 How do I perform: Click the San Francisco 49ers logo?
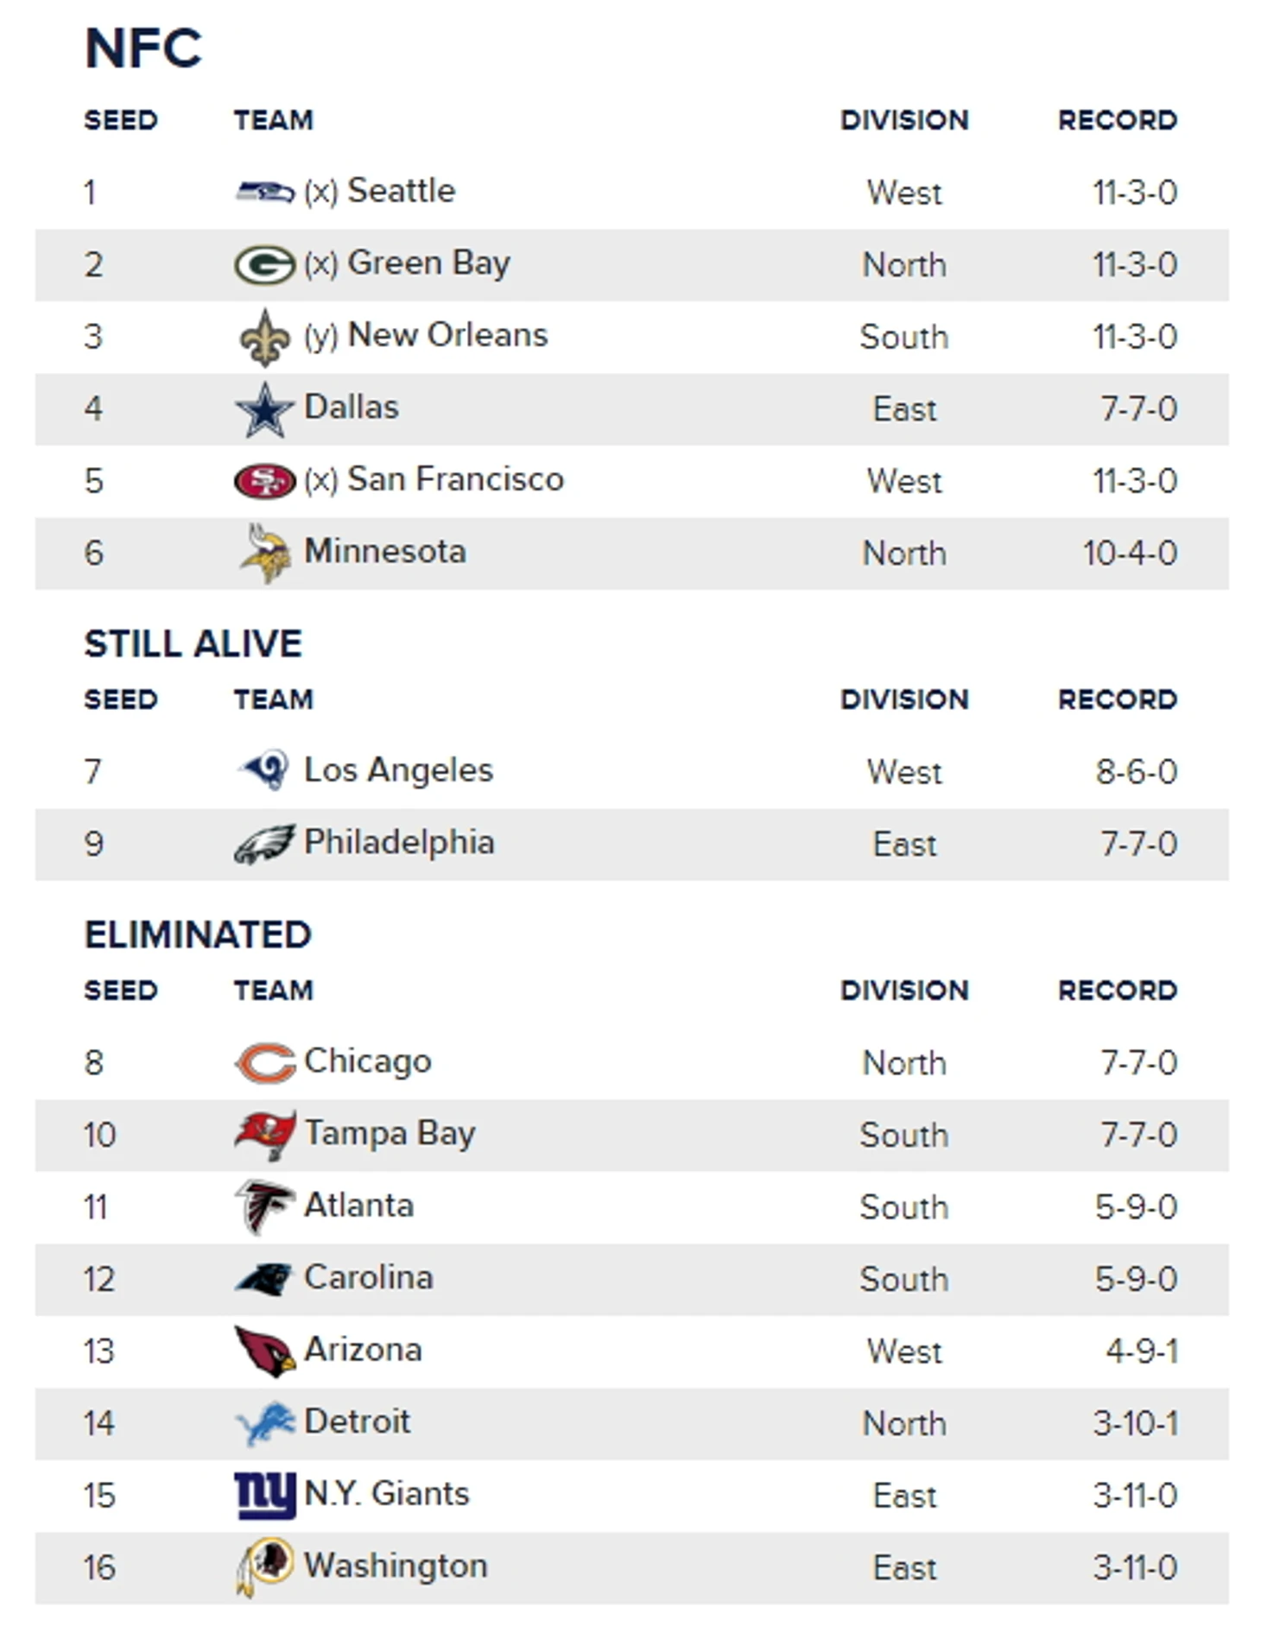[x=265, y=480]
